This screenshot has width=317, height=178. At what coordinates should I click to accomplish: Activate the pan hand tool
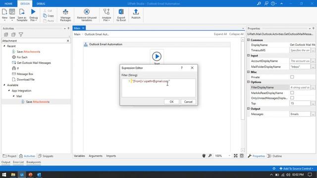pos(204,156)
